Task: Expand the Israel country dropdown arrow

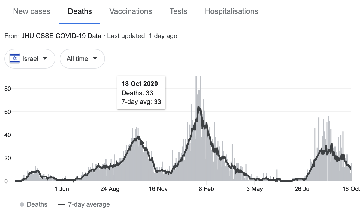Action: pos(45,58)
